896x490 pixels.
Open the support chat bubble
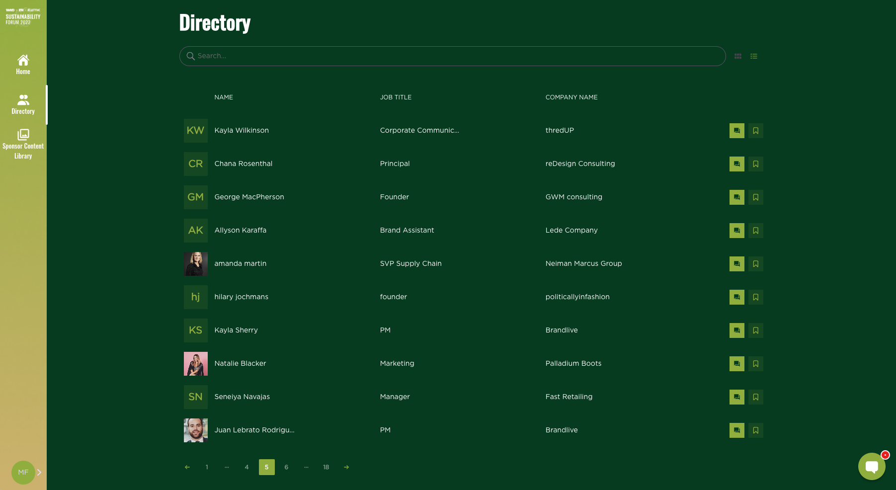872,466
